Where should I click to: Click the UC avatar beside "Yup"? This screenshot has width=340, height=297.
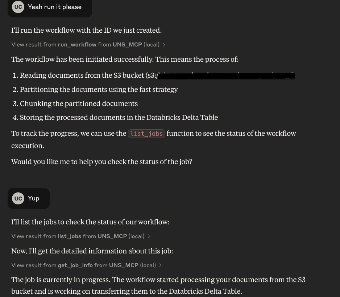click(x=18, y=198)
